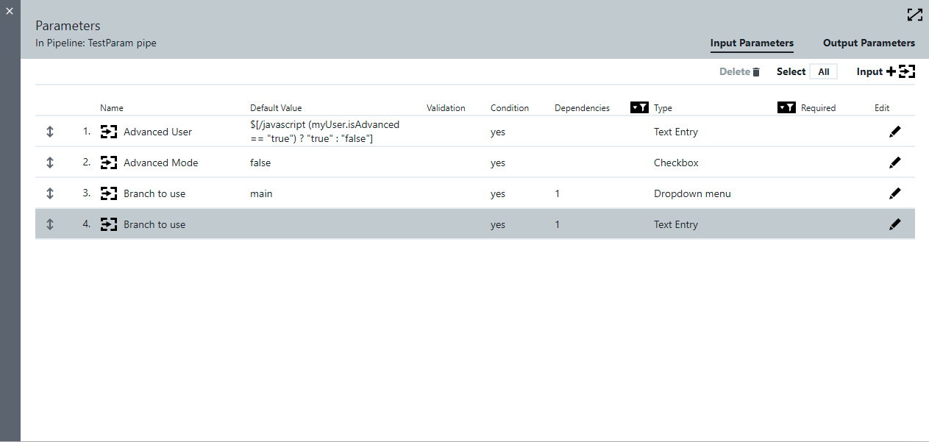Open the filter before the Required column
Viewport: 929px width, 442px height.
(786, 108)
